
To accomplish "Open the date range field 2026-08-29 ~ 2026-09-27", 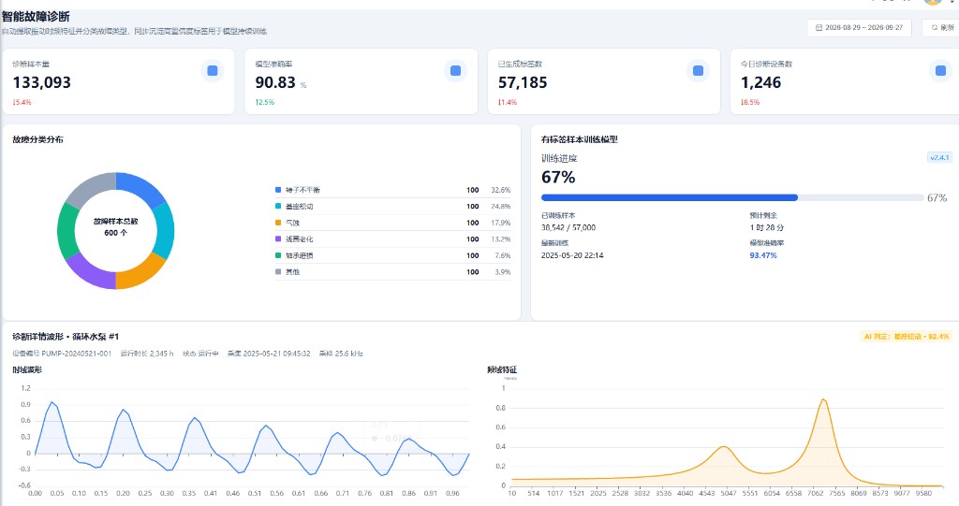I will [x=860, y=27].
